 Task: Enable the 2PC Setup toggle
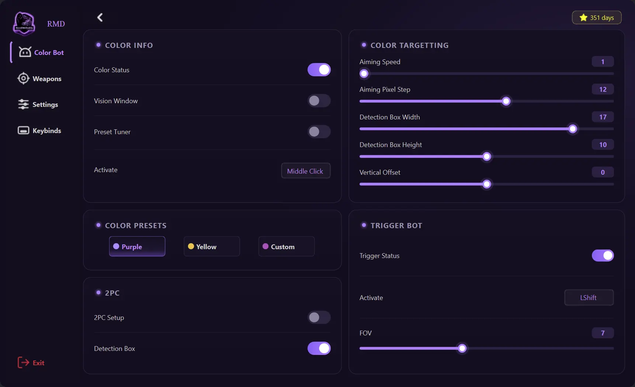[319, 317]
